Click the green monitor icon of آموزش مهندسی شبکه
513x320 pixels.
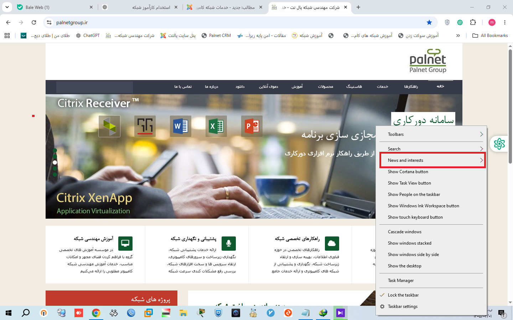coord(125,244)
